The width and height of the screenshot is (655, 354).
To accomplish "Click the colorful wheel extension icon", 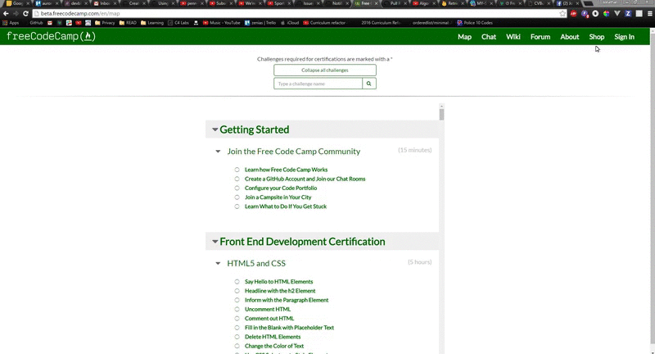I will [606, 13].
